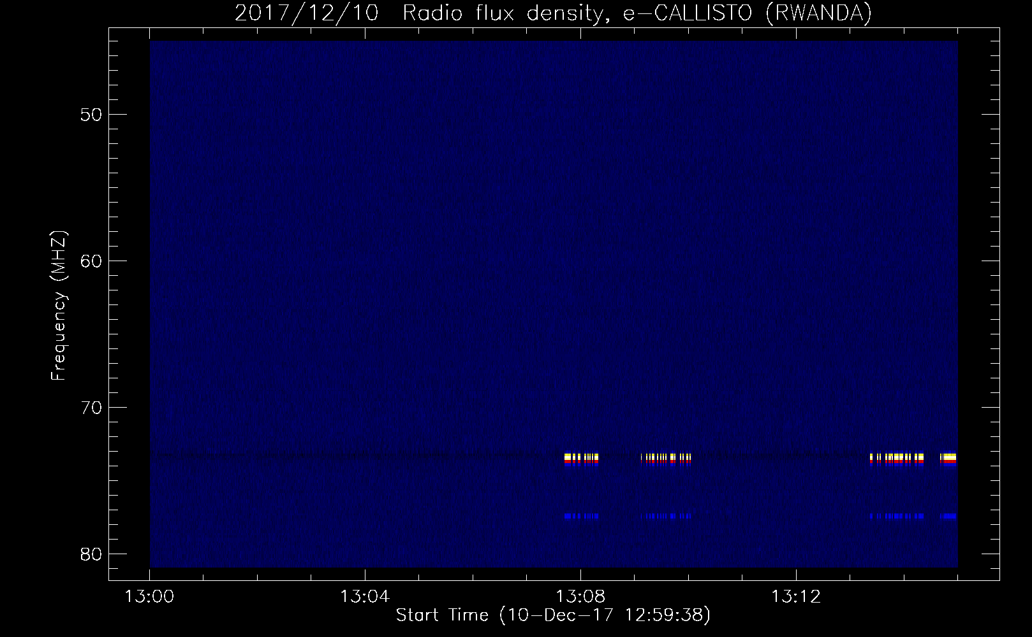Screen dimensions: 1032x637
Task: Click the 13:12 time tick label
Action: click(x=796, y=597)
